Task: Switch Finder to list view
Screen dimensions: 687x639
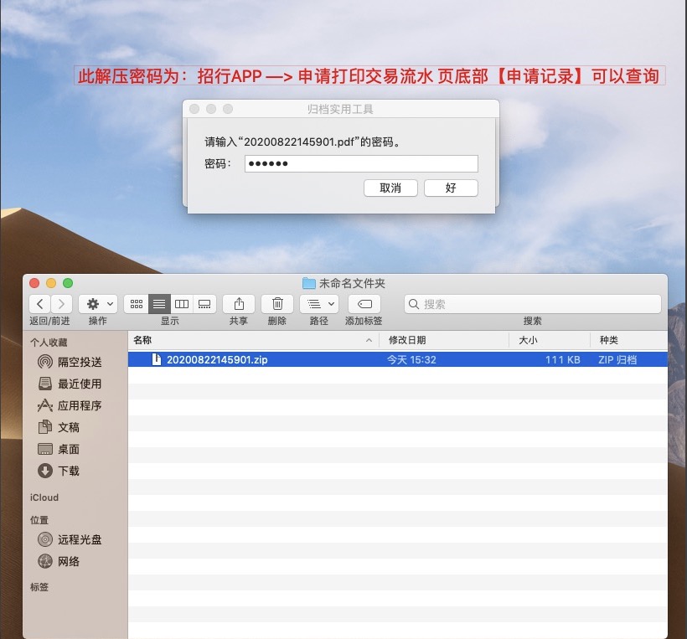Action: [x=159, y=303]
